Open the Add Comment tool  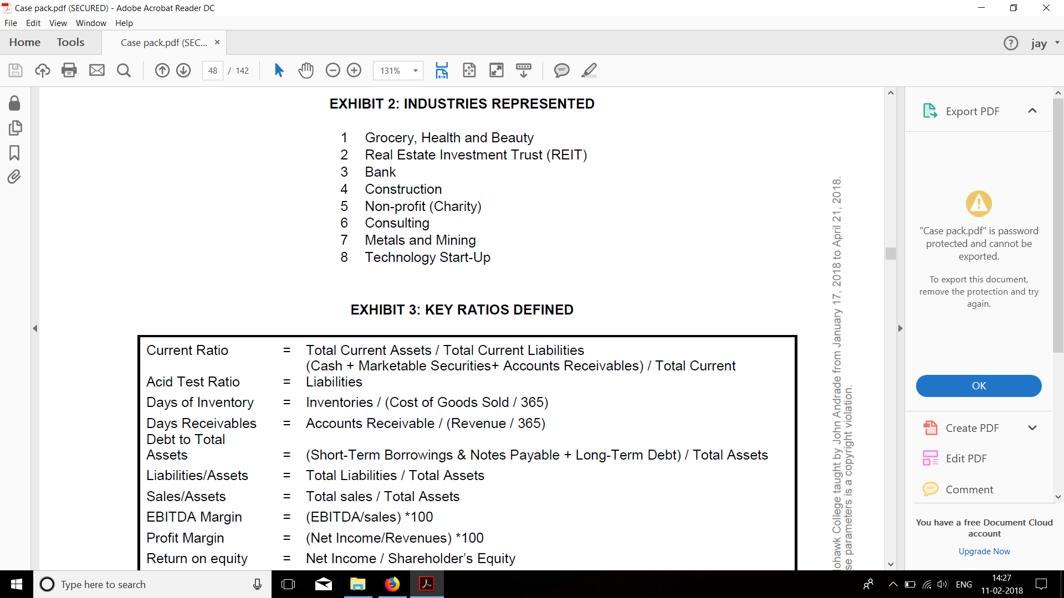(562, 70)
